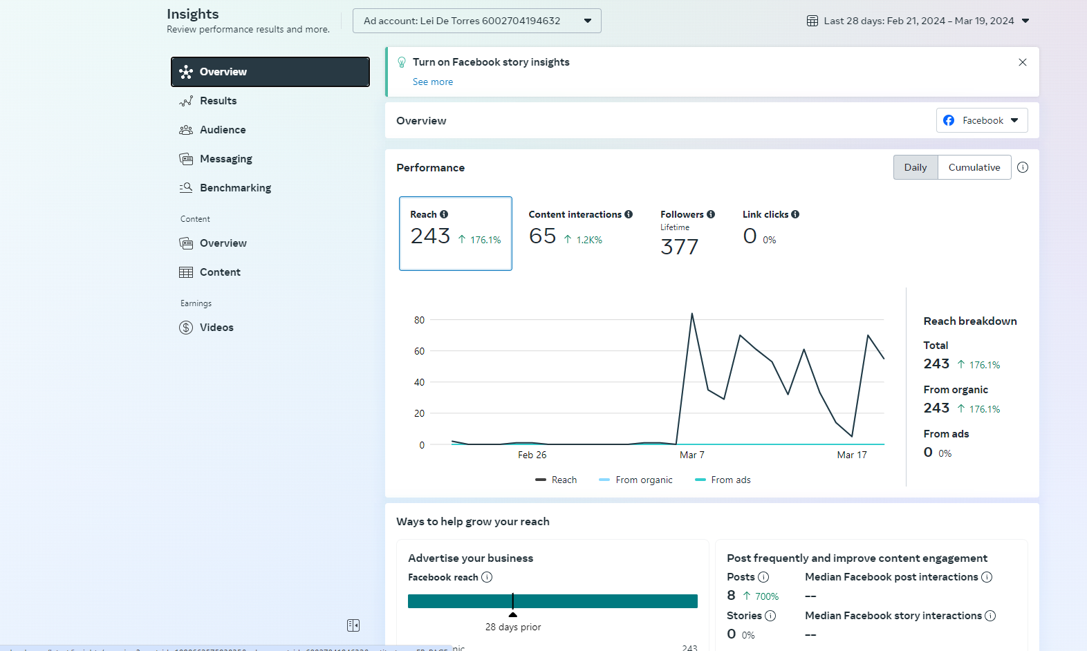Open the Audience section in sidebar
The height and width of the screenshot is (651, 1087).
[223, 130]
